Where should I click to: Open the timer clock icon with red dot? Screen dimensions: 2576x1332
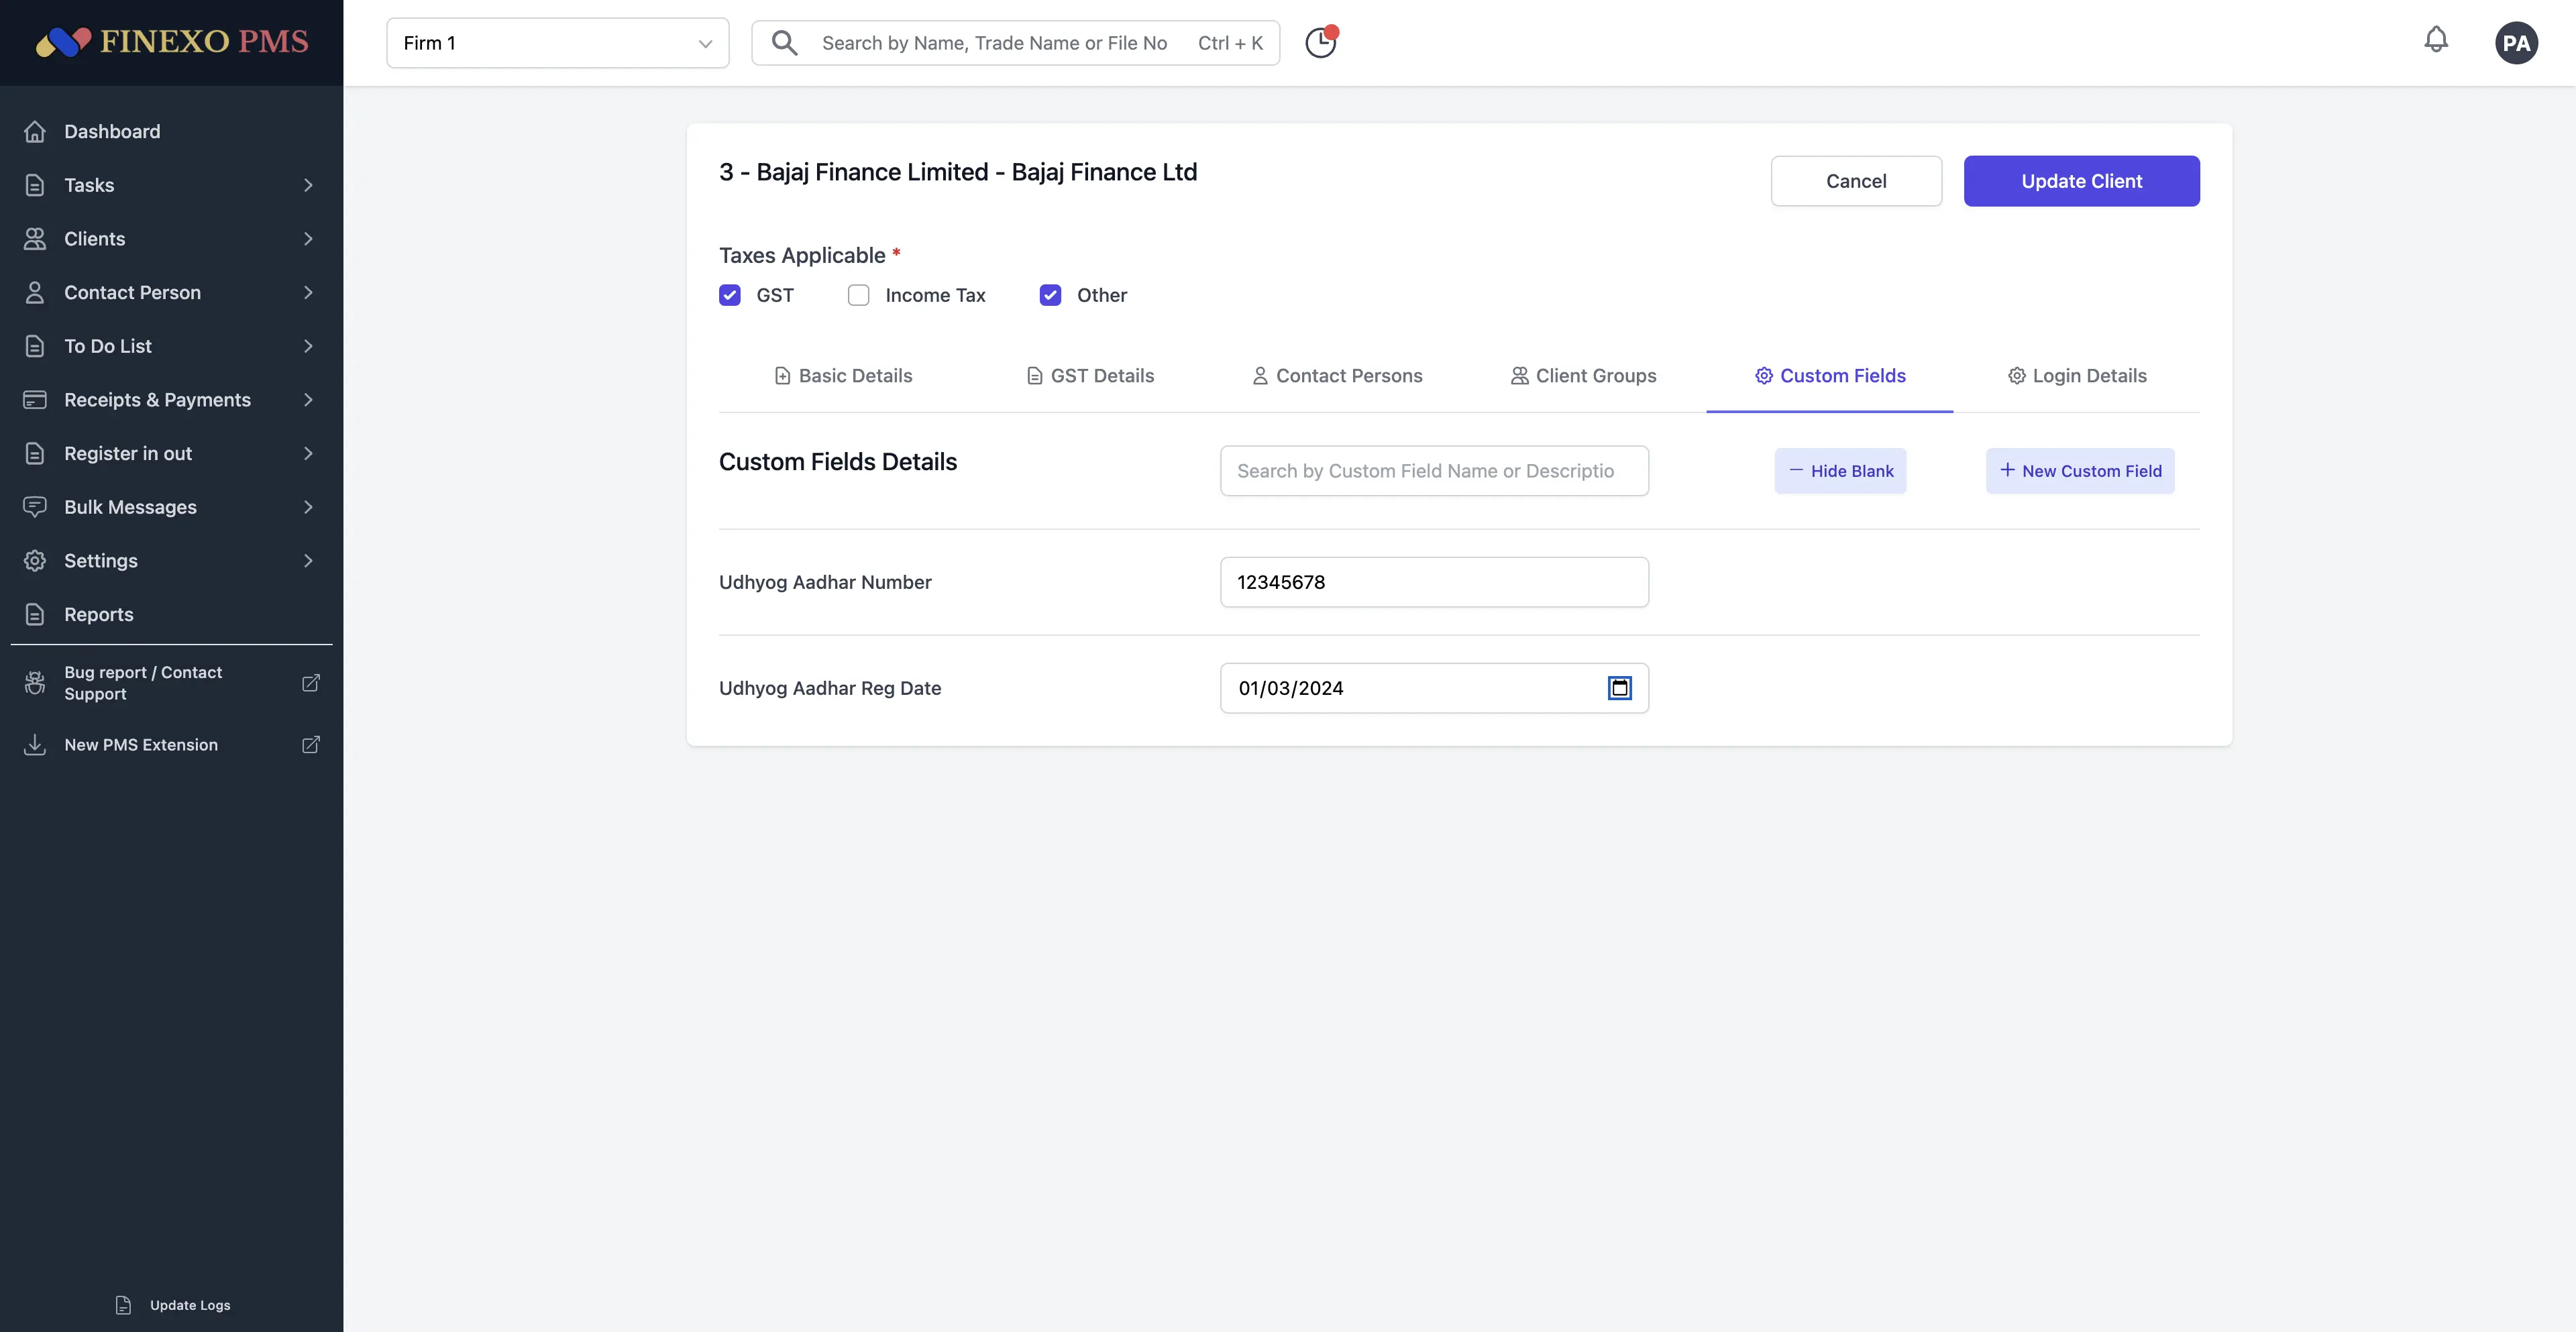1321,42
